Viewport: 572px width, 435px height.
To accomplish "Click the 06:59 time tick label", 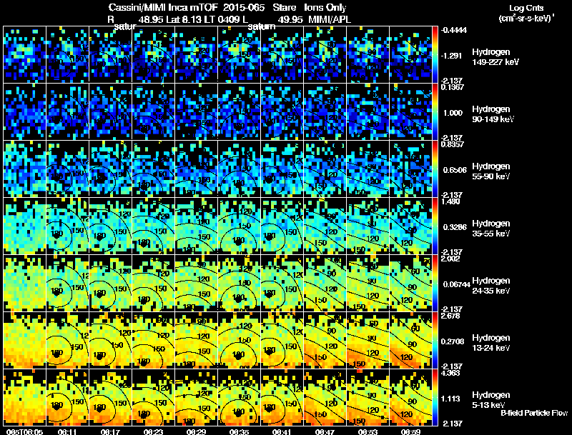I will point(410,431).
